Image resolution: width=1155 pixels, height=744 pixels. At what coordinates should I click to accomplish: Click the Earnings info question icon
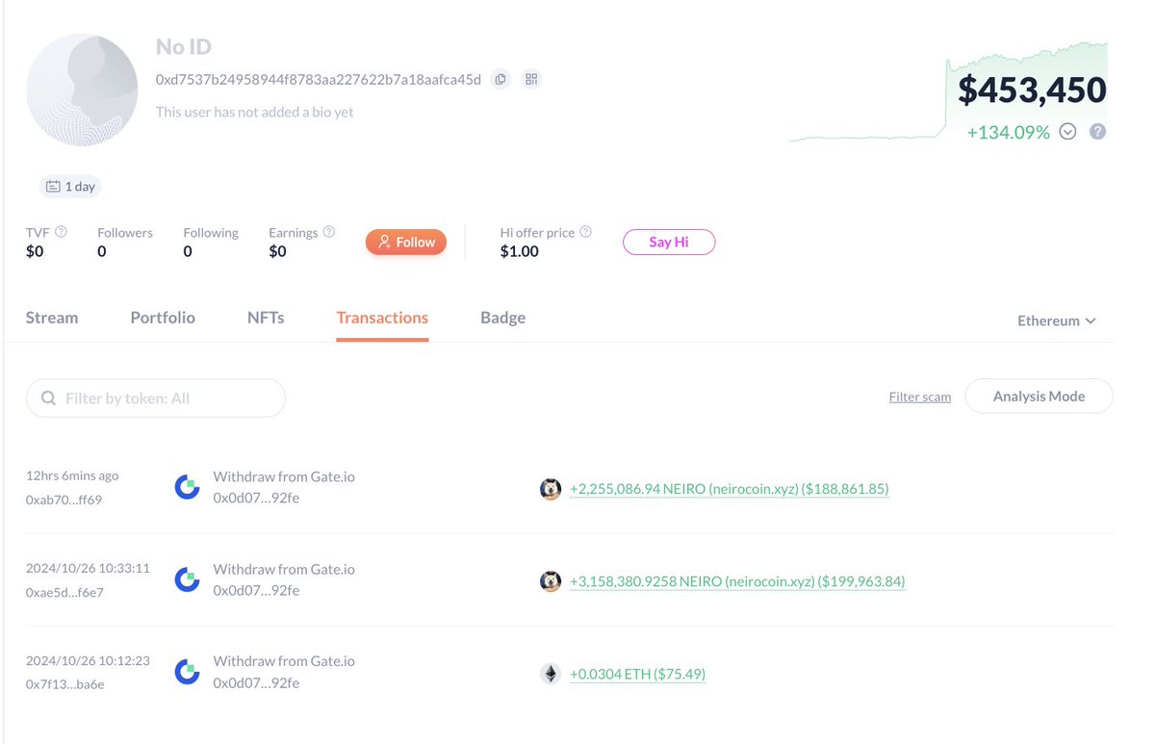pyautogui.click(x=329, y=232)
